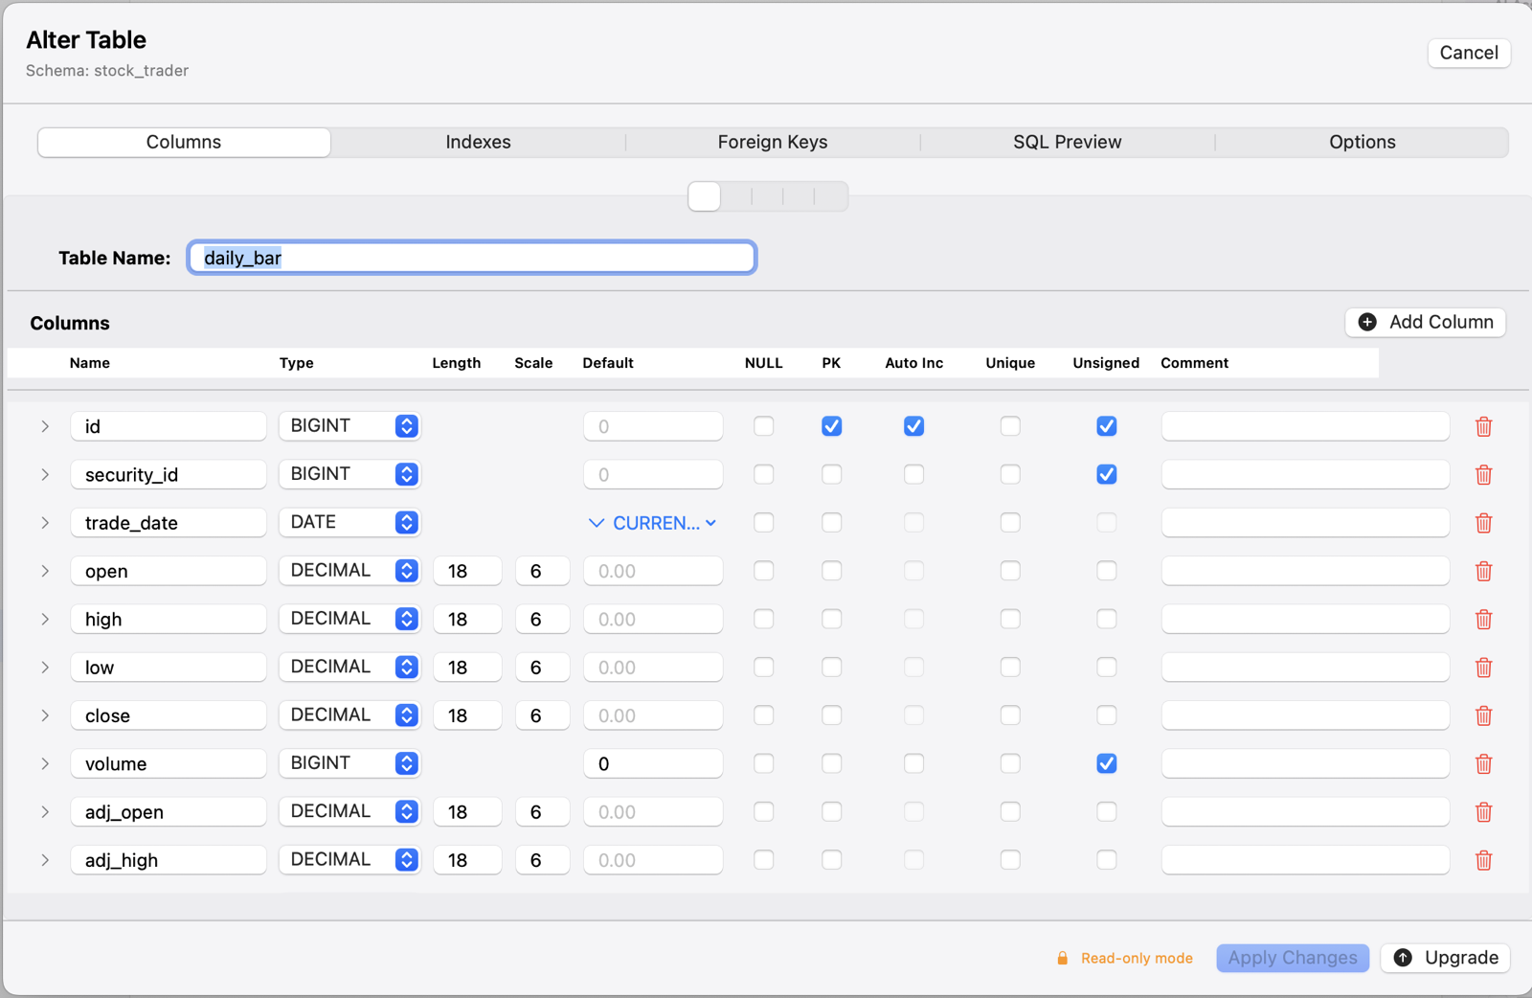Click Add Column button
The width and height of the screenshot is (1532, 998).
coord(1426,322)
